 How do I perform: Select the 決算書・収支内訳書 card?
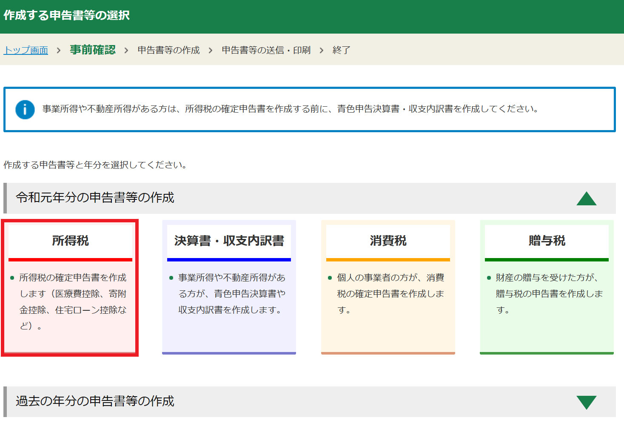tap(229, 287)
